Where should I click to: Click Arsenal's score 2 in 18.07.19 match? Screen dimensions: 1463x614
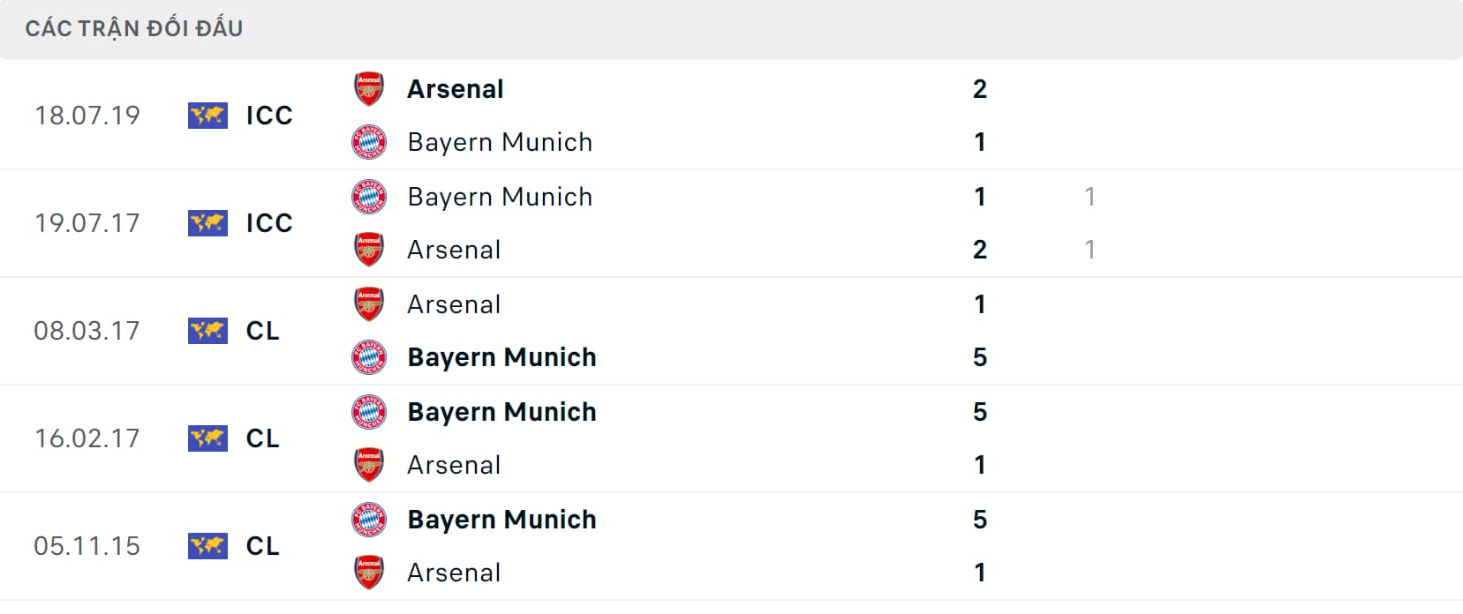[980, 89]
